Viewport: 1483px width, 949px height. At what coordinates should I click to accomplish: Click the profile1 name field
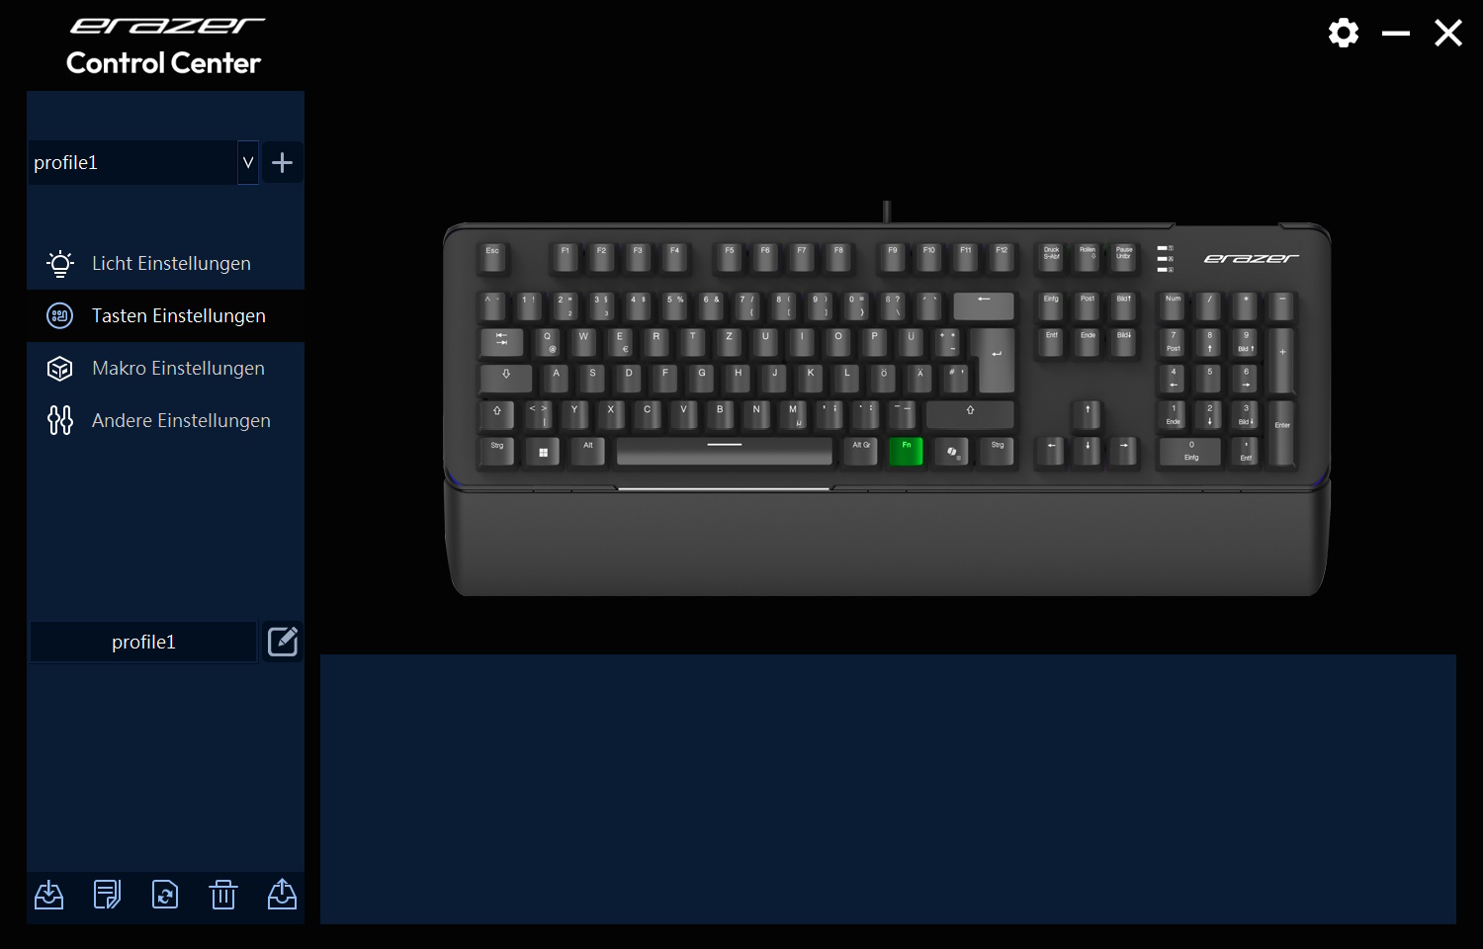[143, 642]
